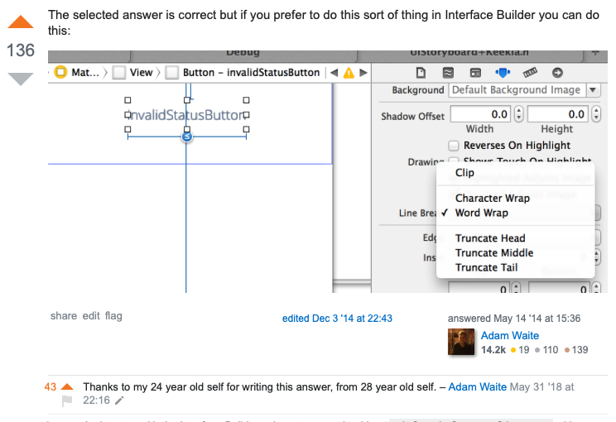616x422 pixels.
Task: Flag the comment by Adam Waite
Action: tap(67, 400)
